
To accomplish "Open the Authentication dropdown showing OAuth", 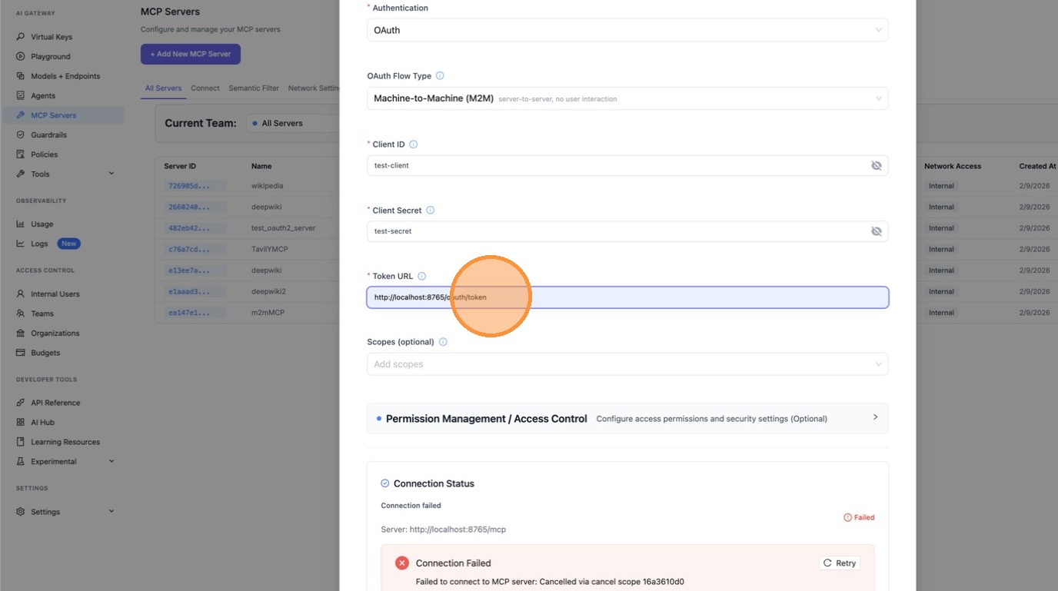I will (x=627, y=30).
